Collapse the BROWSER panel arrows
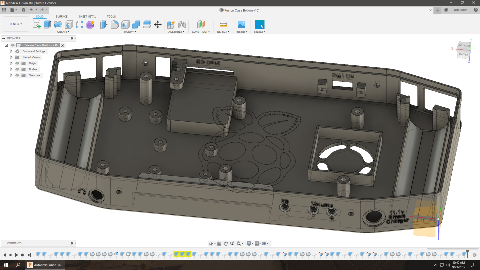Viewport: 480px width, 270px height. (x=3, y=38)
